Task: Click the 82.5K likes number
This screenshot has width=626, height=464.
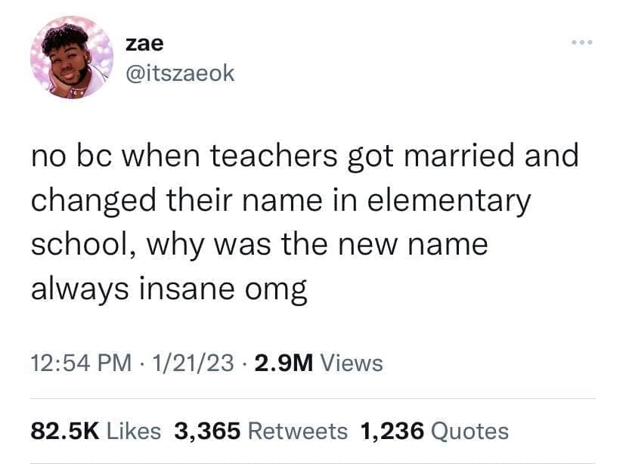Action: 65,432
